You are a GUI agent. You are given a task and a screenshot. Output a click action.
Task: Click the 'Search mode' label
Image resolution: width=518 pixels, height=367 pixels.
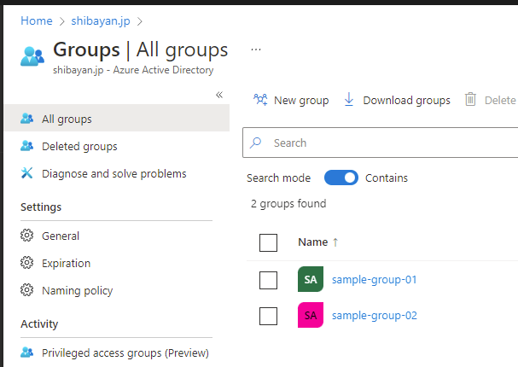[x=278, y=178]
